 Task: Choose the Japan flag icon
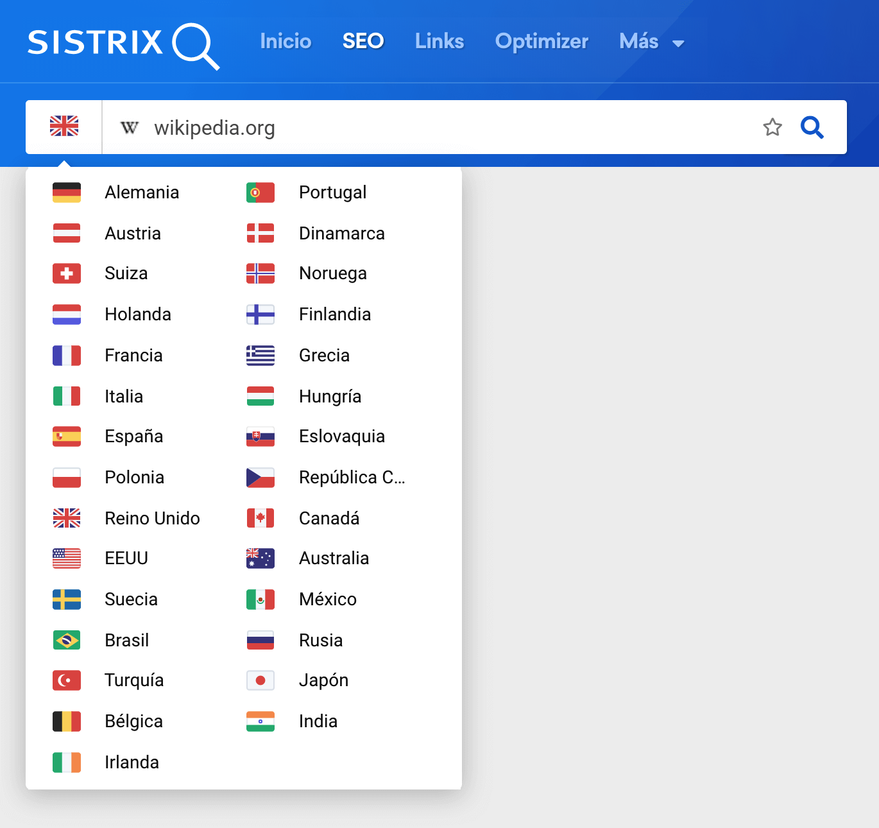260,680
